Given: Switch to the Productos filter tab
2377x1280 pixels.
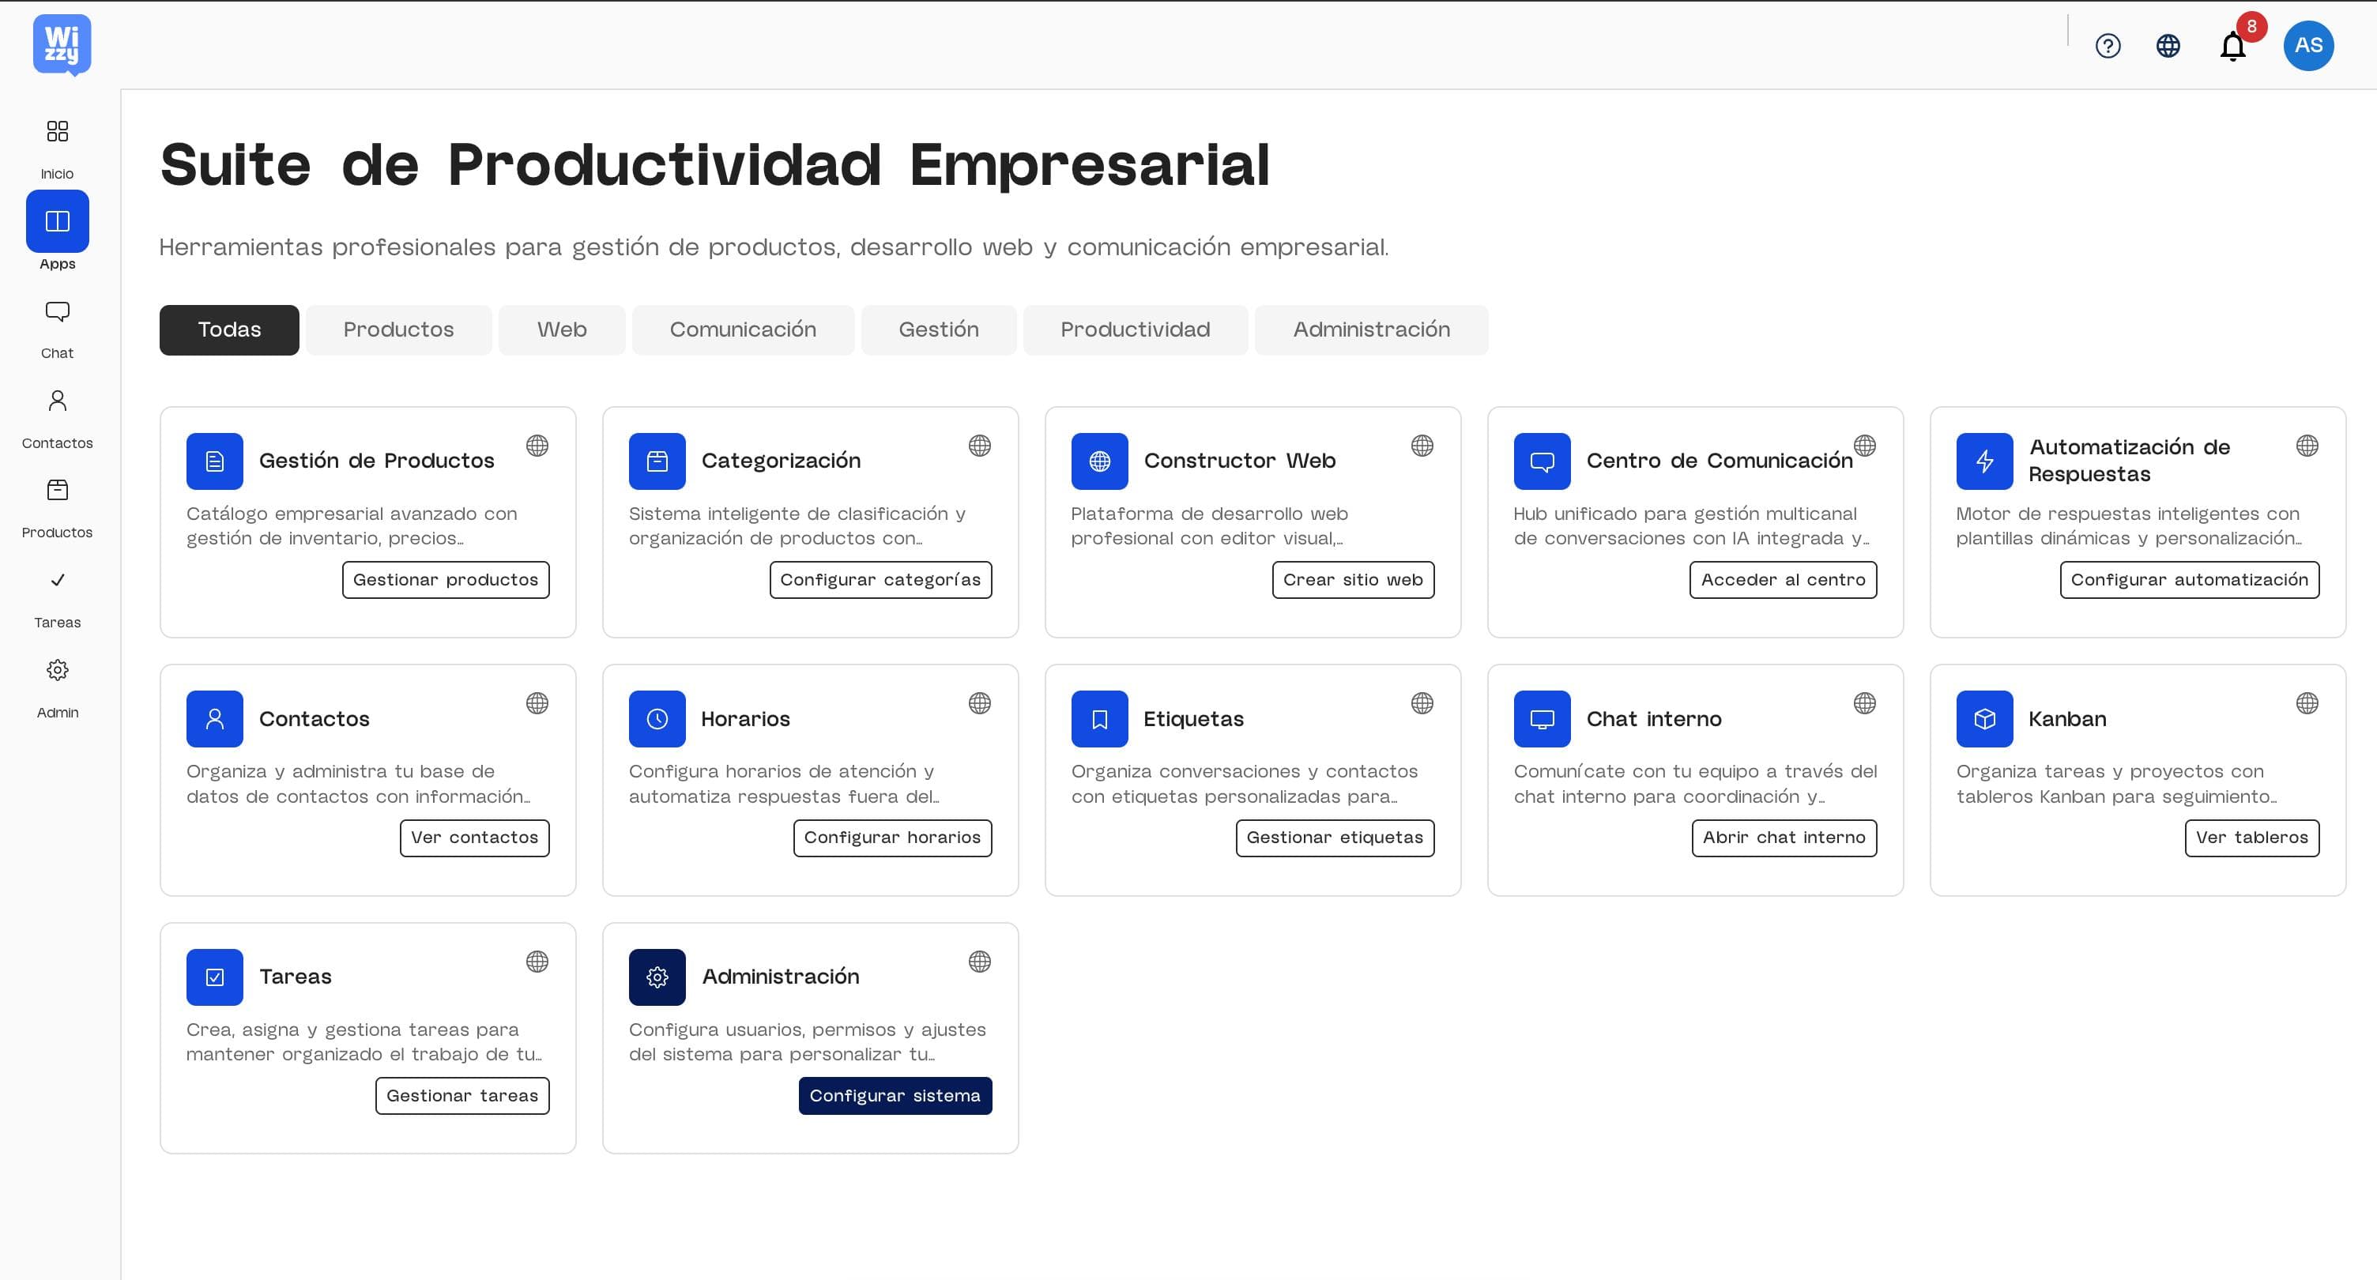Looking at the screenshot, I should (398, 329).
